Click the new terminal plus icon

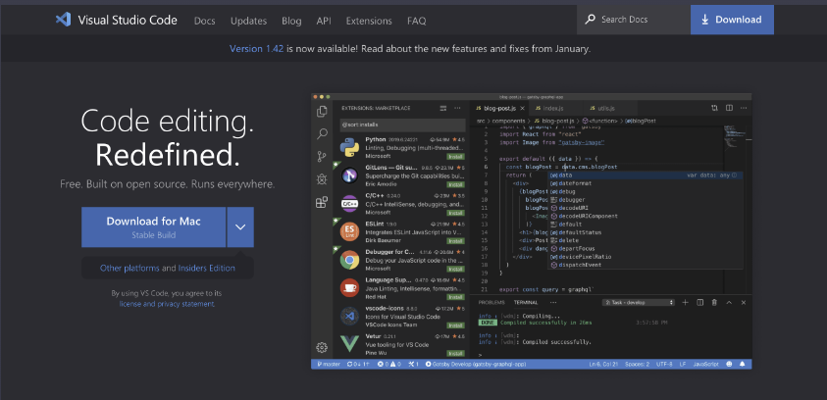685,303
